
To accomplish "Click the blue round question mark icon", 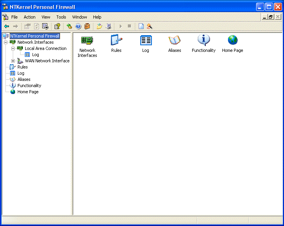I will pos(78,26).
